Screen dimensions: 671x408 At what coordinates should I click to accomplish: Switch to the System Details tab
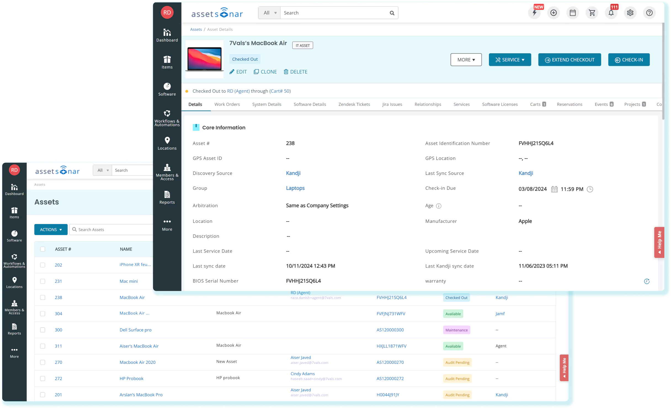(267, 104)
